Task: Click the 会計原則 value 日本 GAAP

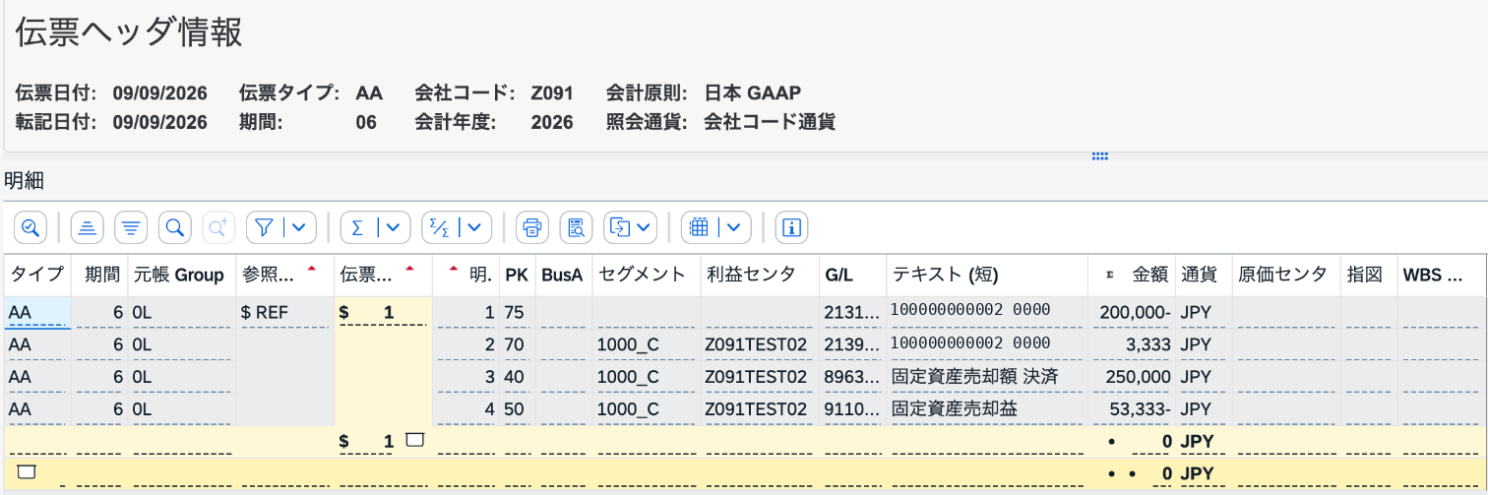Action: pos(753,93)
